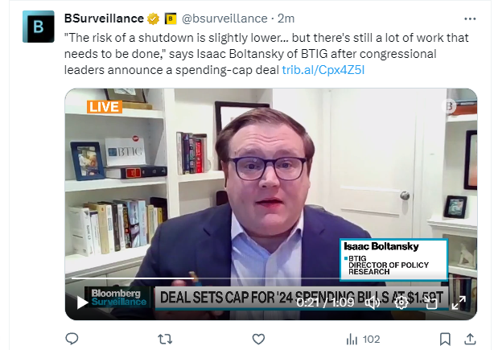494x350 pixels.
Task: Play the Bloomberg Surveillance video
Action: pos(83,303)
